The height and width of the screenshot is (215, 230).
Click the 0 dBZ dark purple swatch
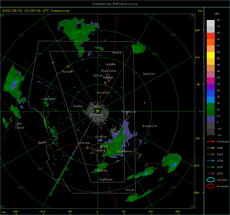[211, 119]
